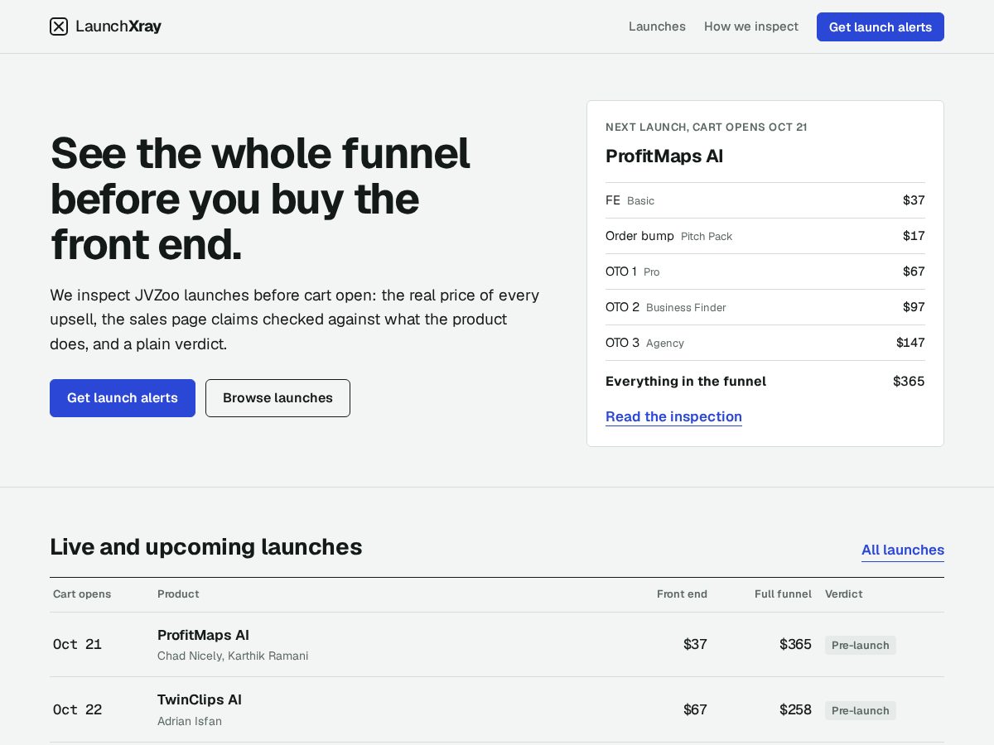Select the OTO 3 Agency row
Viewport: 994px width, 745px height.
765,343
